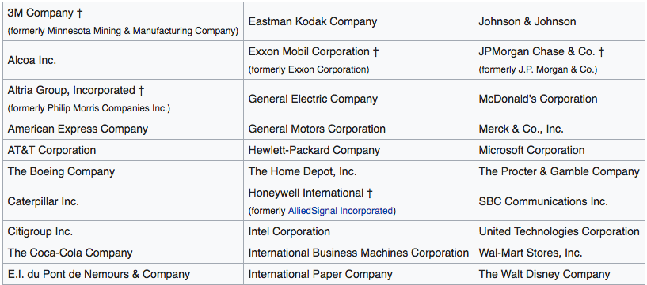Viewport: 647px width, 285px height.
Task: Select Exxon Mobil Corporation text
Action: pyautogui.click(x=309, y=52)
